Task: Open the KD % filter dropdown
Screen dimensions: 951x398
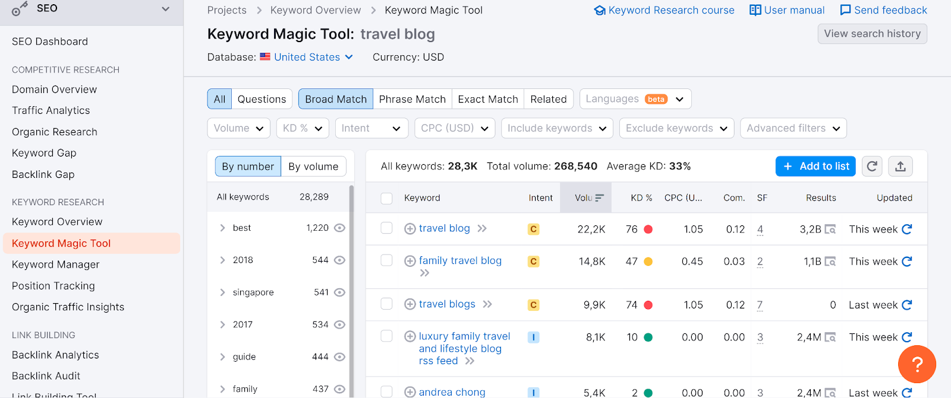Action: pyautogui.click(x=303, y=128)
